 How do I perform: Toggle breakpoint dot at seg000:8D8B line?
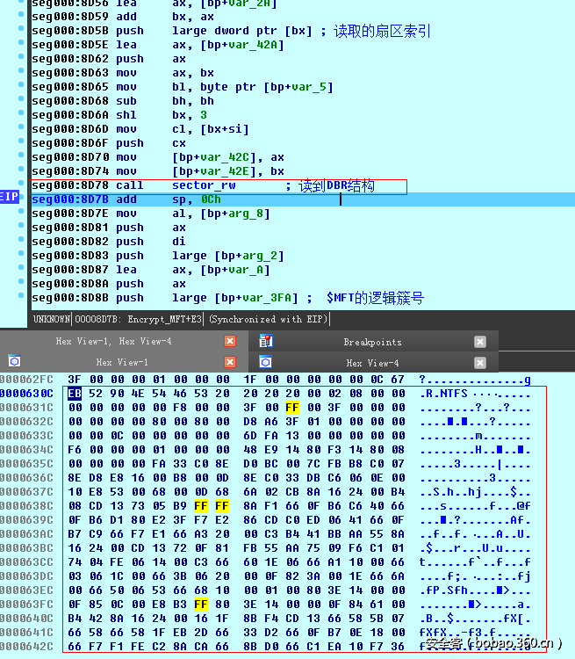coord(22,298)
